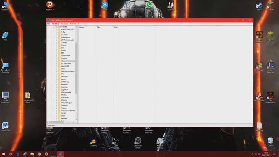Viewport: 279px width, 157px height.
Task: Select the Google registry key
Action: pyautogui.click(x=64, y=58)
